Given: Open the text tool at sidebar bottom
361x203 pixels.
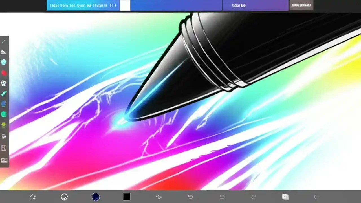Looking at the screenshot, I should click(4, 160).
